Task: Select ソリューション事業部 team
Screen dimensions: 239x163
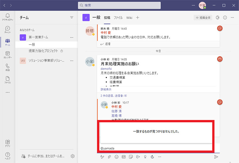Action: [x=47, y=61]
